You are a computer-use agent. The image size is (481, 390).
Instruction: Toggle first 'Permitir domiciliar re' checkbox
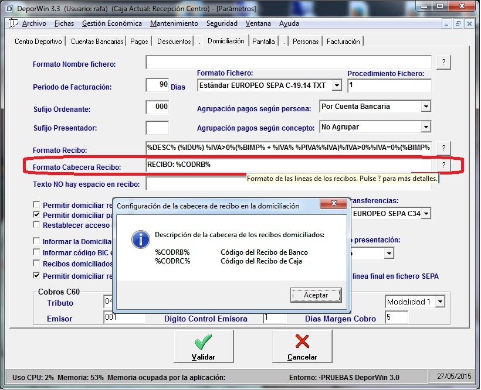36,204
